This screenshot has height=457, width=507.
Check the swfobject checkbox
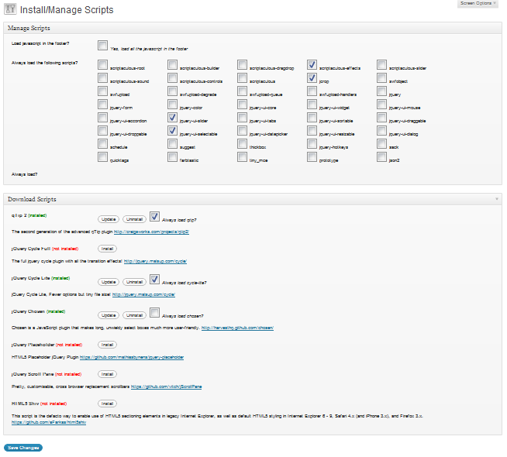382,77
